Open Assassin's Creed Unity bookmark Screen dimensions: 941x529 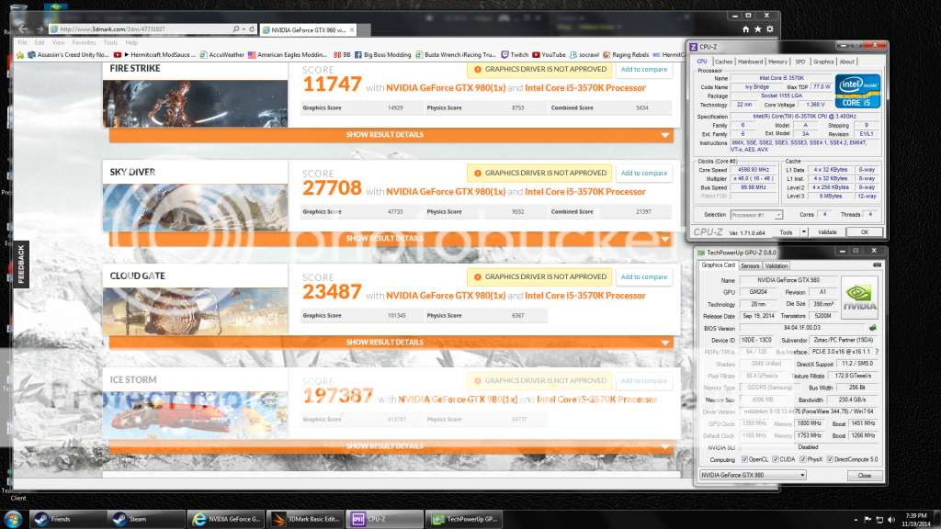pos(68,54)
